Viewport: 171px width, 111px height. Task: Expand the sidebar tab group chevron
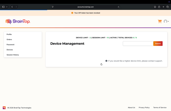7,7
